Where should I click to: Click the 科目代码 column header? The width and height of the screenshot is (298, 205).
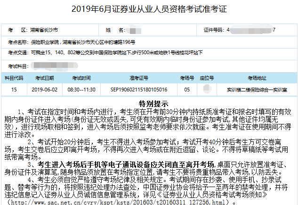(14, 77)
